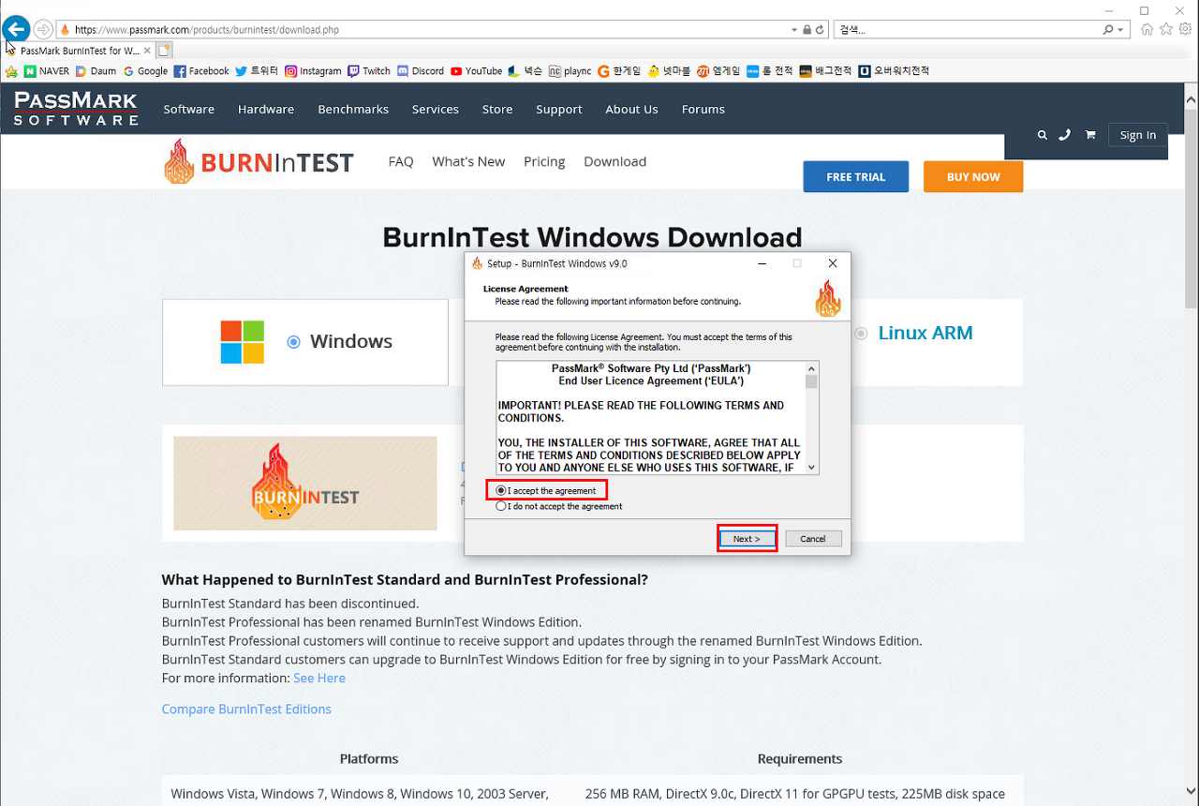The width and height of the screenshot is (1199, 806).
Task: Open the 넷마블 bookmark
Action: point(668,71)
